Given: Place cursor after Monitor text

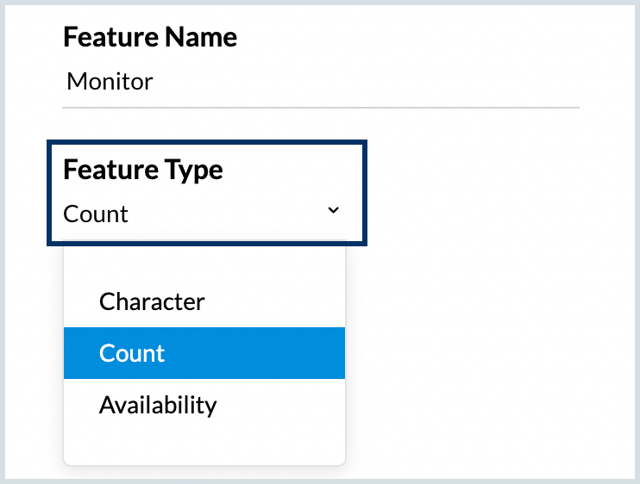Looking at the screenshot, I should (x=155, y=83).
